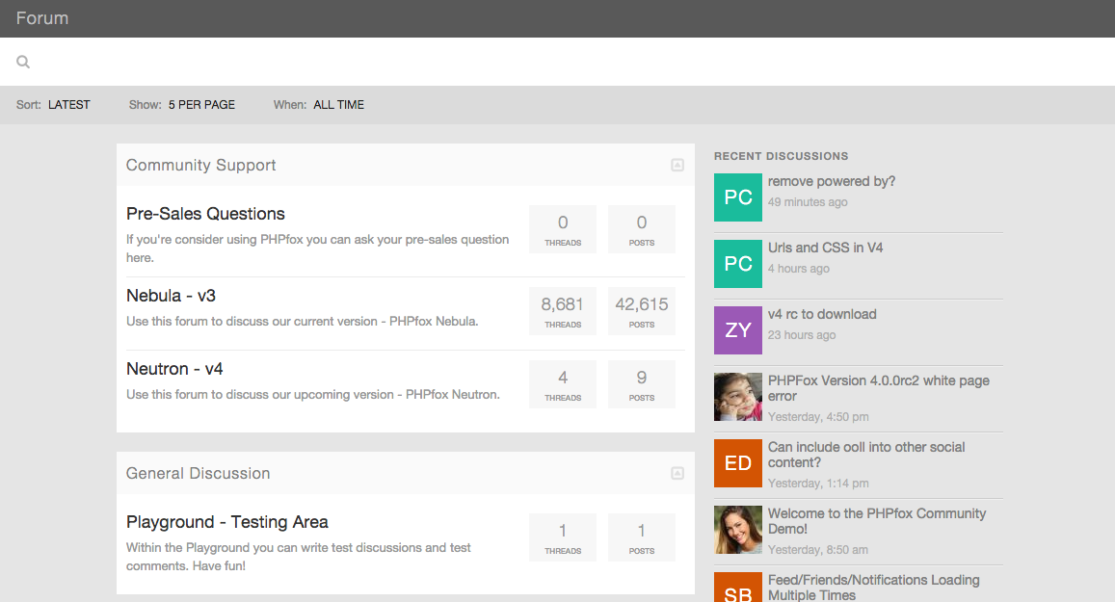Click the purple ZY user avatar
The height and width of the screenshot is (602, 1115).
click(x=737, y=330)
